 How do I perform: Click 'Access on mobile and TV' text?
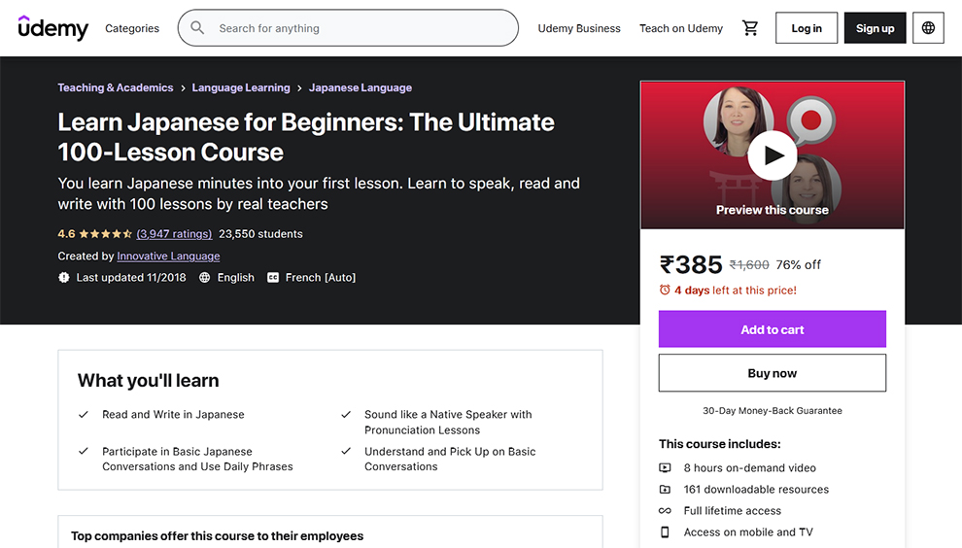coord(748,532)
